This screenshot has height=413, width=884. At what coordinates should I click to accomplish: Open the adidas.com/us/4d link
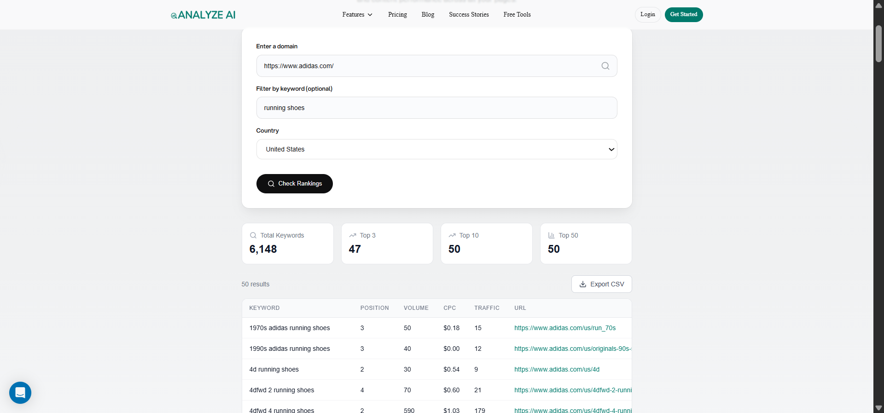(557, 369)
